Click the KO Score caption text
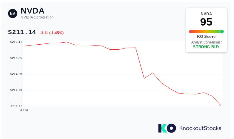This screenshot has width=234, height=139. click(206, 36)
